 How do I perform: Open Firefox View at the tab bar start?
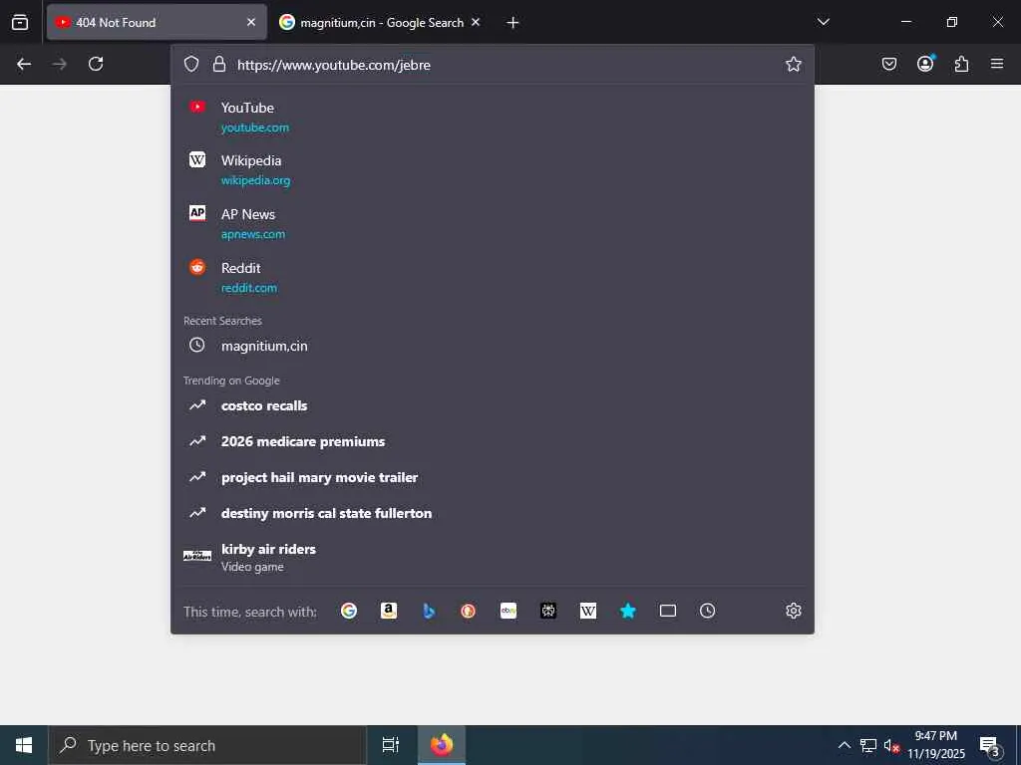point(20,22)
